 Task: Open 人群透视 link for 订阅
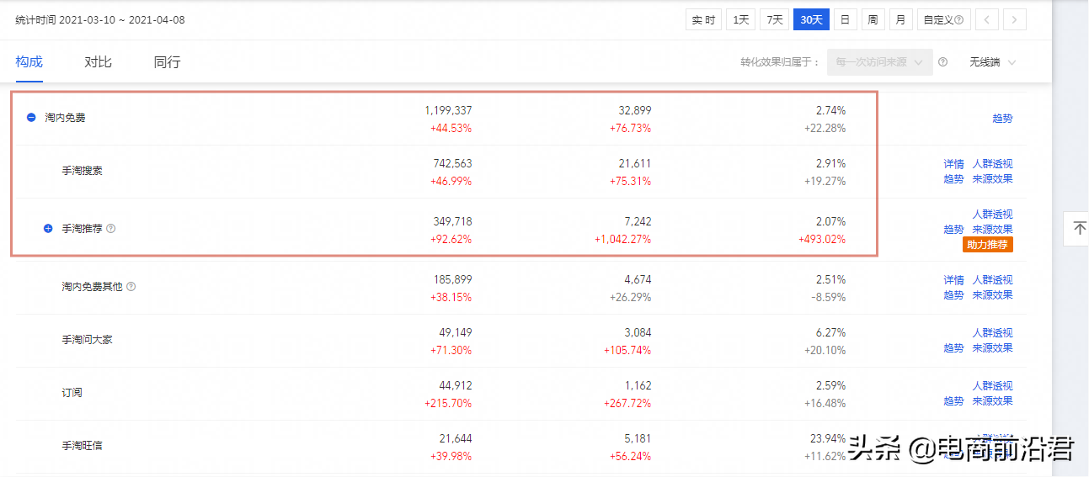[992, 385]
